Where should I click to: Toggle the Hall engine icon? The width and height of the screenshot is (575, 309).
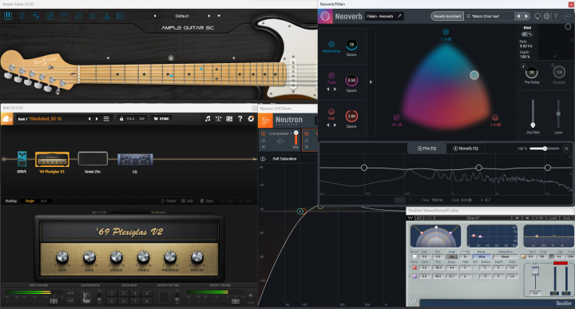pos(331,112)
